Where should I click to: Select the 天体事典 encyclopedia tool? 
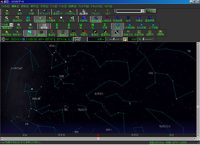pyautogui.click(x=51, y=19)
